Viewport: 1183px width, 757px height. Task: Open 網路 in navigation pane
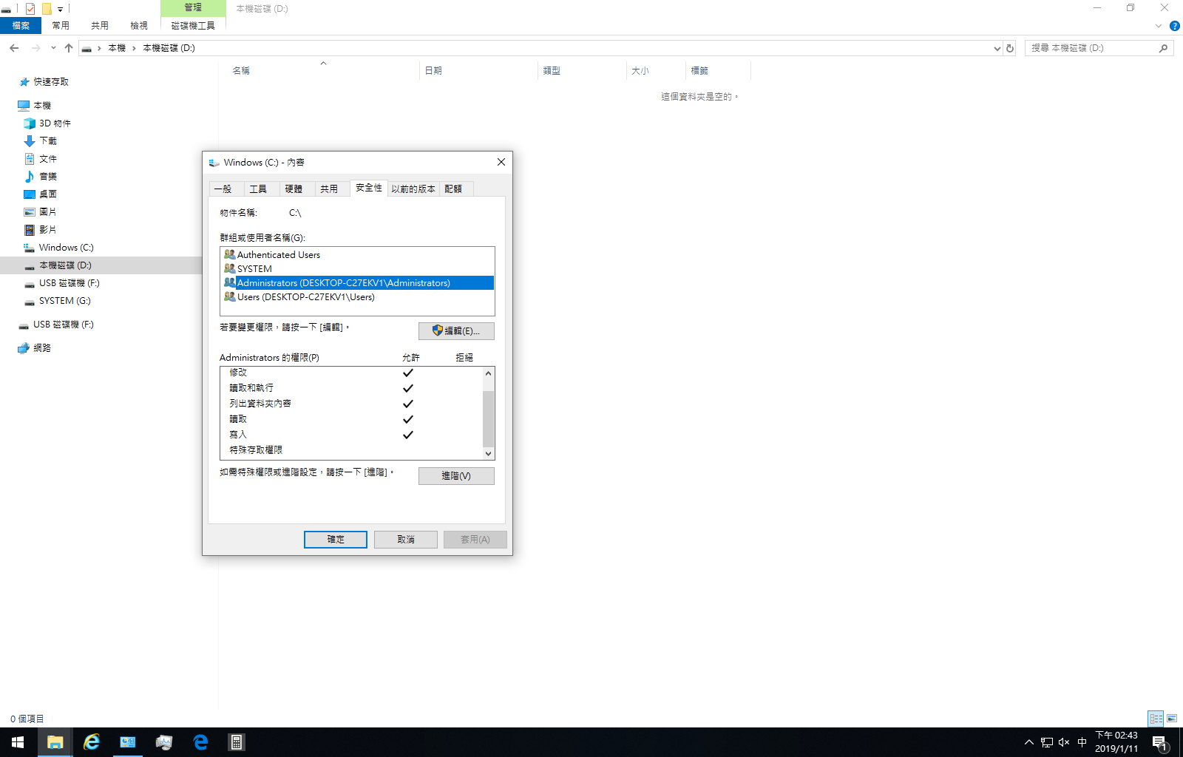(x=42, y=348)
